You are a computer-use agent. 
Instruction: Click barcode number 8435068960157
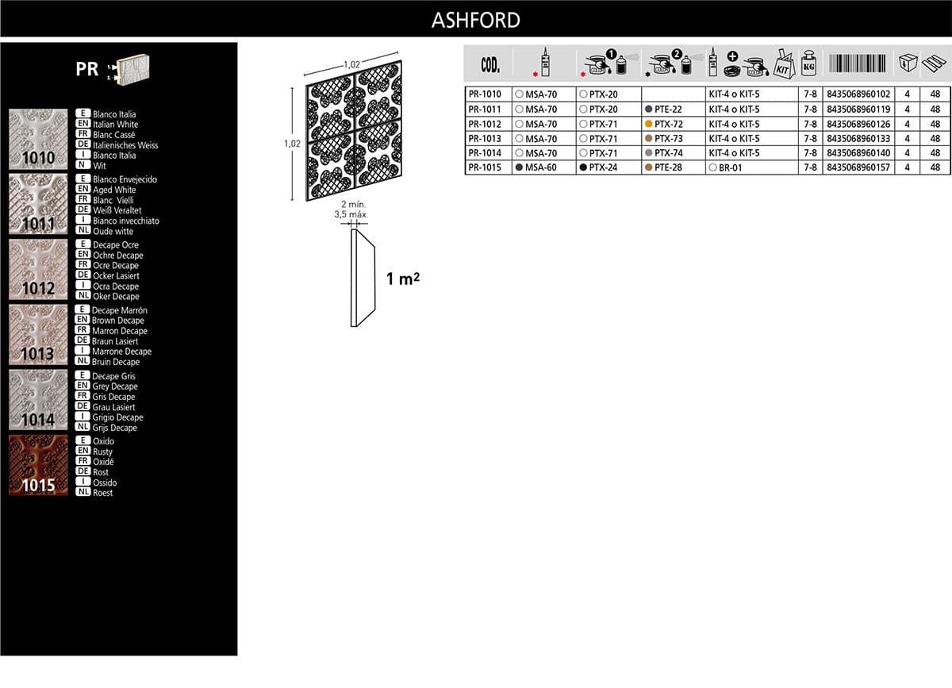(x=858, y=167)
